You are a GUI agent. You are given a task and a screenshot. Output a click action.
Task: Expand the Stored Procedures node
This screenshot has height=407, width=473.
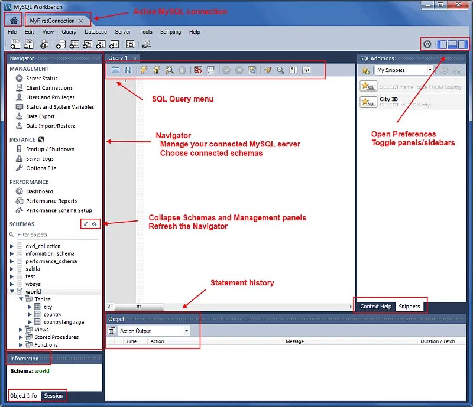pyautogui.click(x=21, y=337)
